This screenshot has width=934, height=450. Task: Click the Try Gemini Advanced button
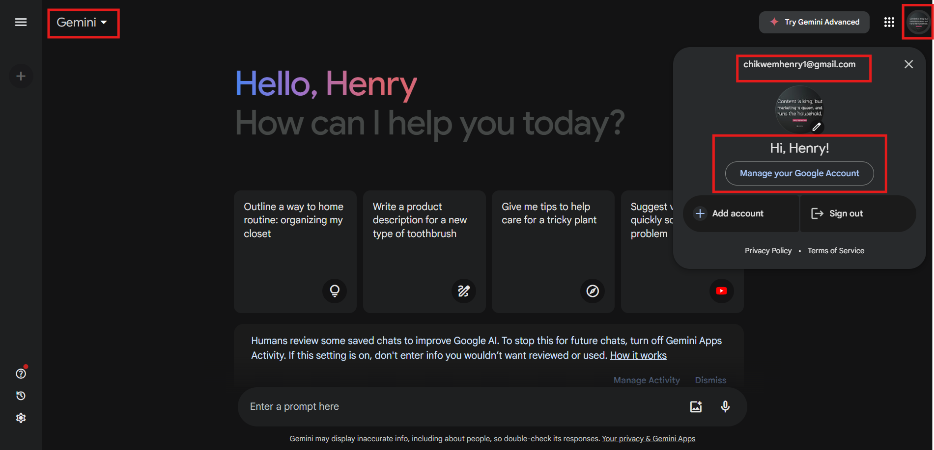[x=814, y=22]
